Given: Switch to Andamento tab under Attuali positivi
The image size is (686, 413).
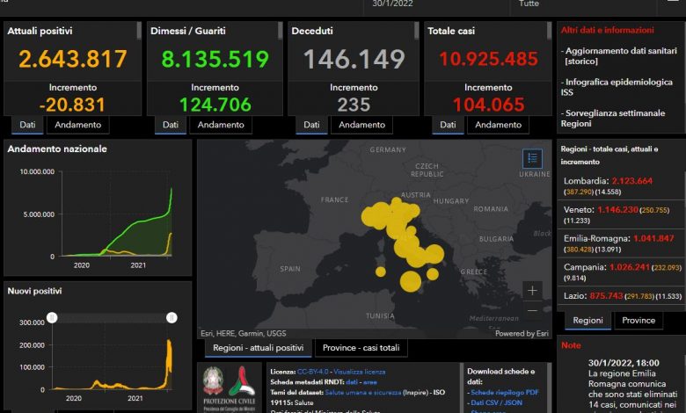Looking at the screenshot, I should 78,125.
